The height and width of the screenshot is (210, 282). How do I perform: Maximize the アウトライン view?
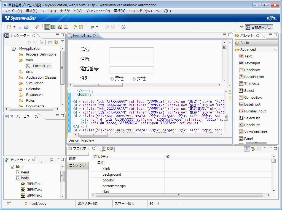(x=62, y=159)
